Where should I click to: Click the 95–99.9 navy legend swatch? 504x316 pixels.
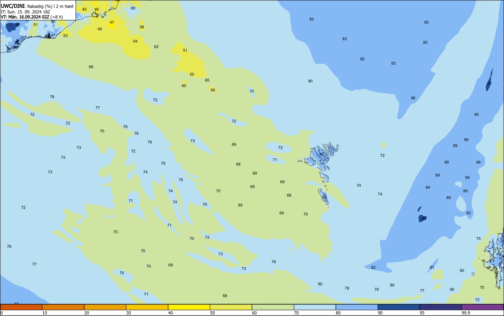[441, 307]
